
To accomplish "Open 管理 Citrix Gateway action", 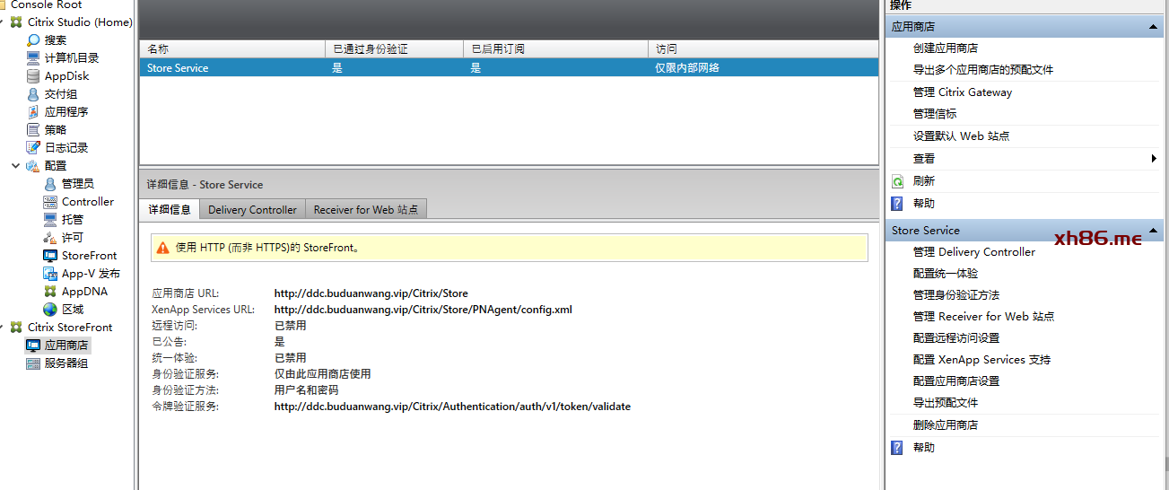I will 963,92.
